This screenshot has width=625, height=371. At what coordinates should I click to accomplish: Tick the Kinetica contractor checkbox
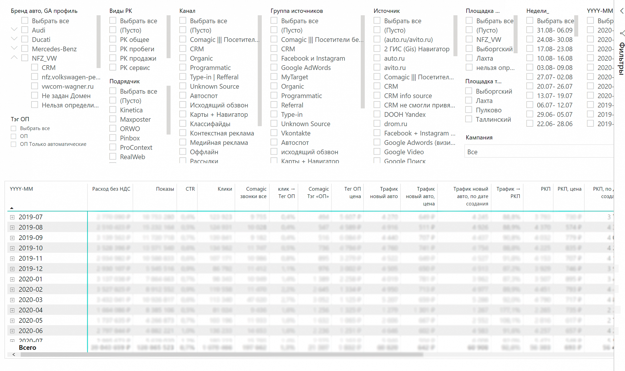[113, 110]
